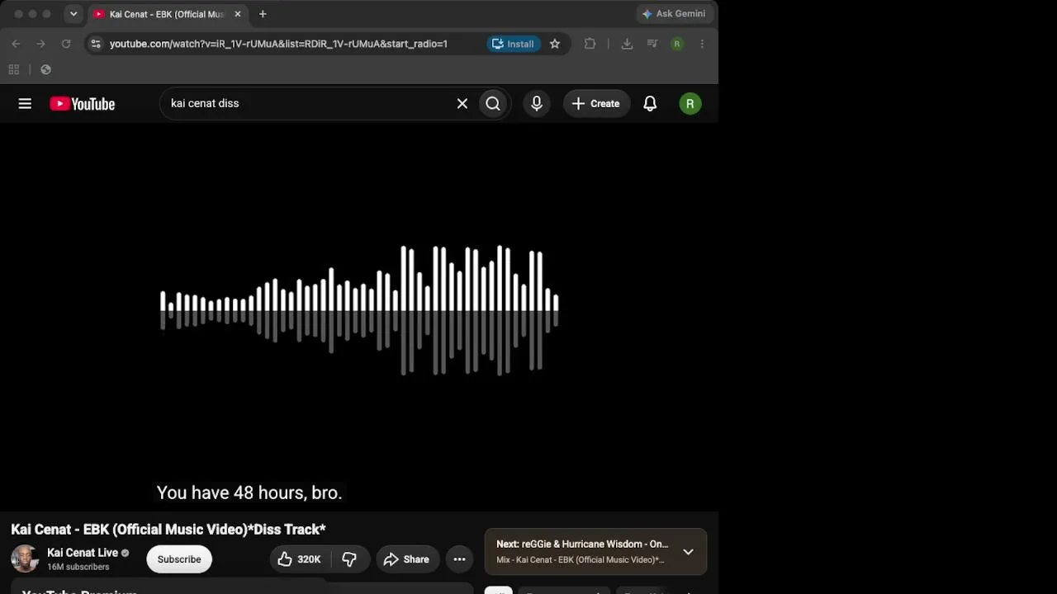Screen dimensions: 1057x594
Task: Click the audio waveform in the video player
Action: [x=359, y=310]
